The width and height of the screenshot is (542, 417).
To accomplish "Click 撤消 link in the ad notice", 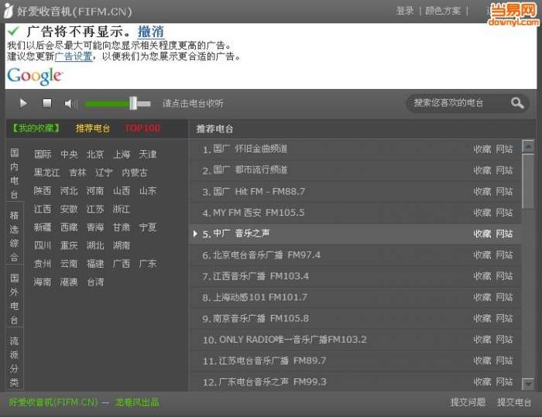I will pos(151,32).
